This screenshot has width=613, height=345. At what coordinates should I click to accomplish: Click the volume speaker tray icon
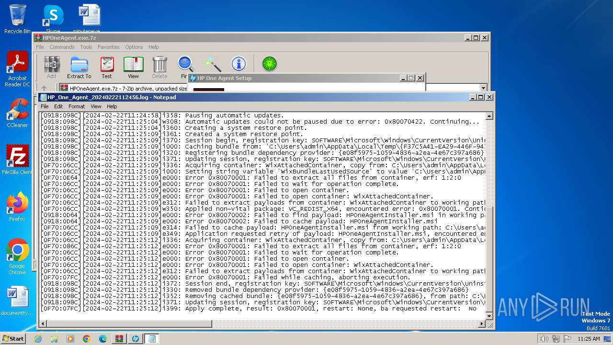[x=544, y=339]
